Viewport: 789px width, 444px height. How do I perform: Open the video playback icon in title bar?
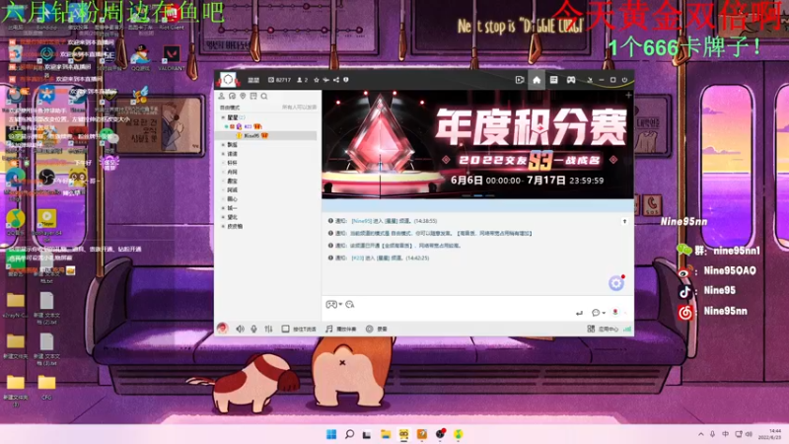(520, 80)
